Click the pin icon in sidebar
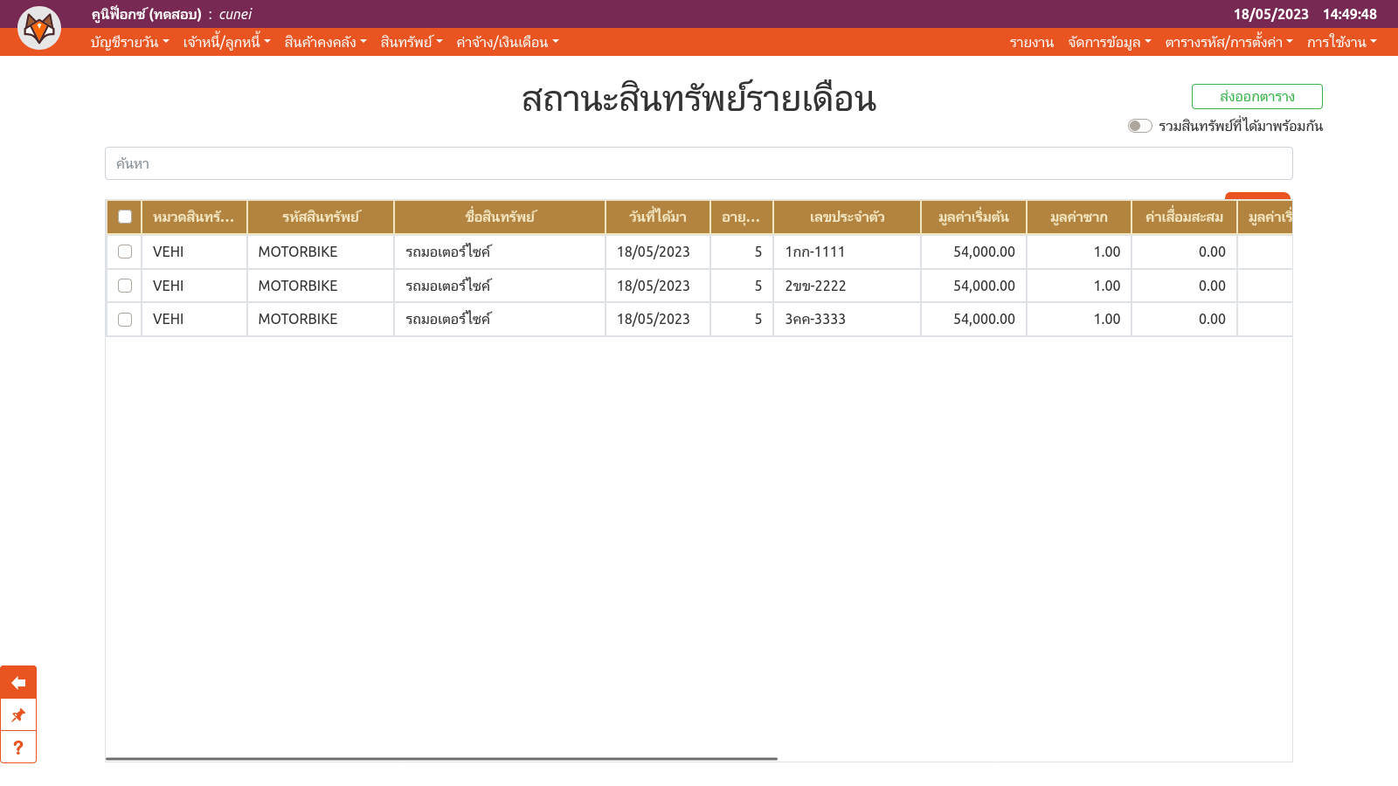 pyautogui.click(x=18, y=715)
